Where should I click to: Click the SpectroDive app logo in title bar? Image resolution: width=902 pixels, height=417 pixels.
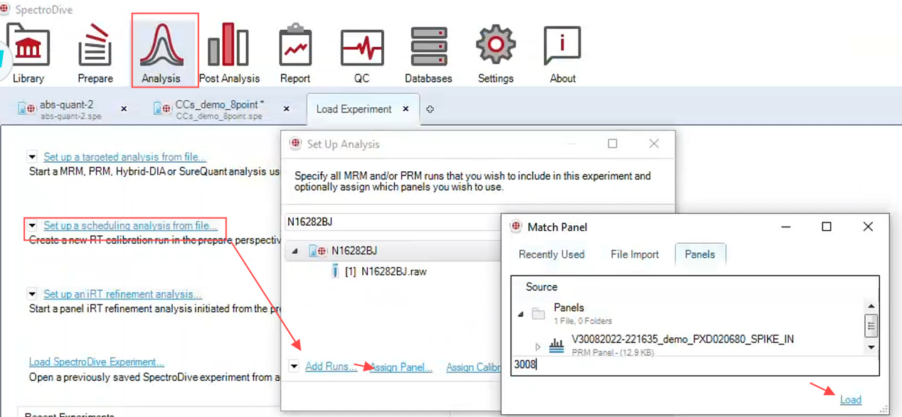[x=5, y=9]
